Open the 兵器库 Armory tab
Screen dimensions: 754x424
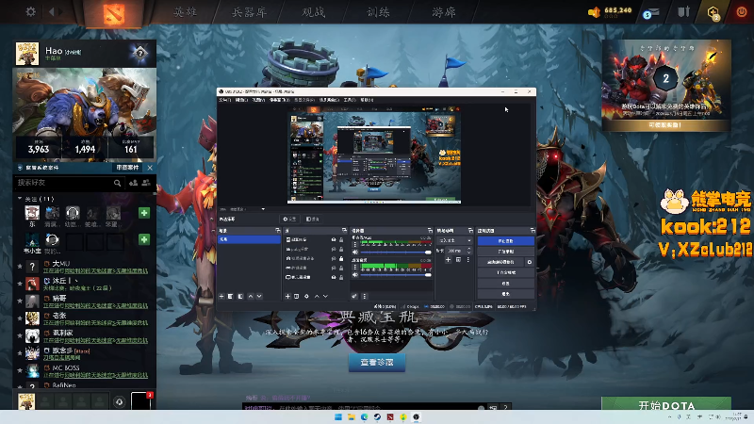click(x=249, y=11)
